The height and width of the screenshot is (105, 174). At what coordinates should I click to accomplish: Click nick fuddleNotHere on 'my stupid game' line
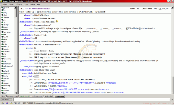pyautogui.click(x=26, y=22)
